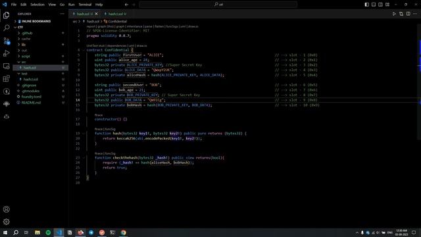Open the notification center icon

pyautogui.click(x=414, y=232)
